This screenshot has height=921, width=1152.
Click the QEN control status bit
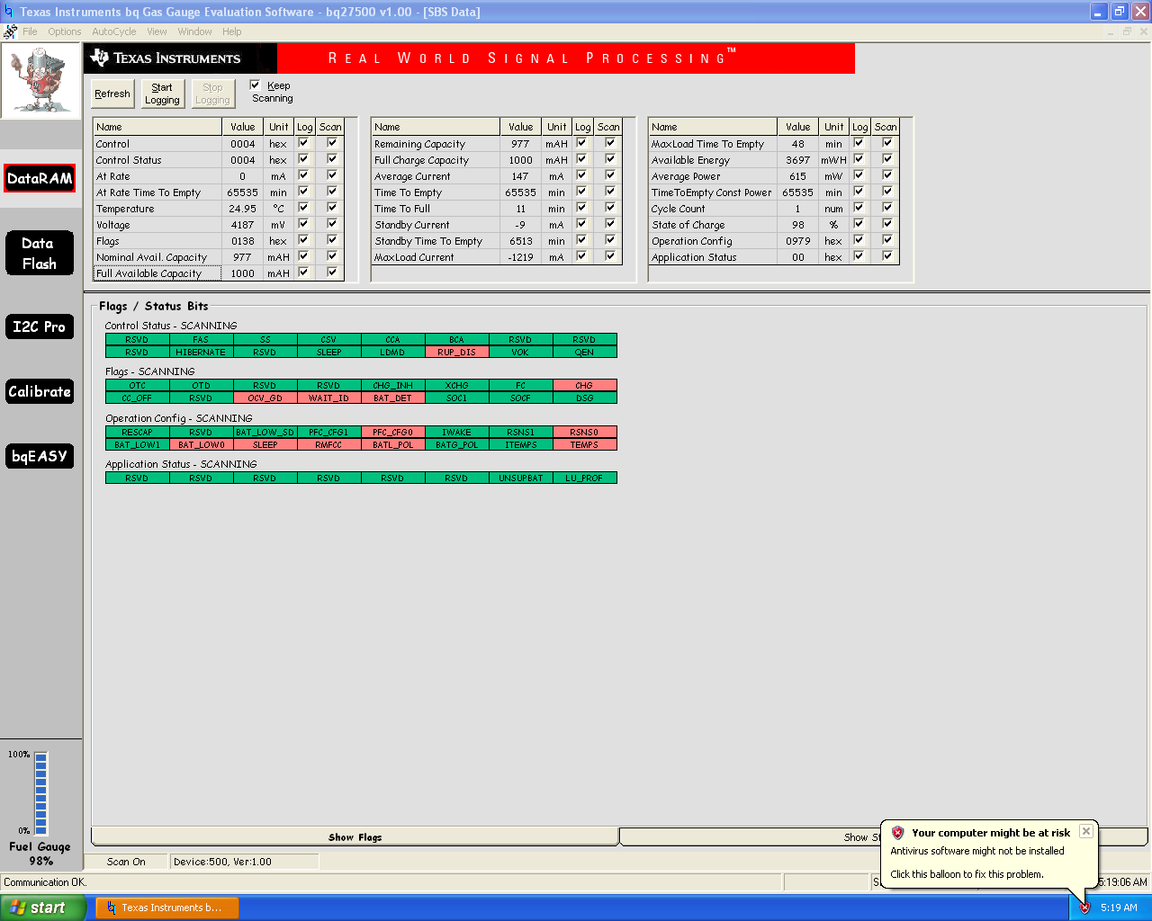[584, 352]
